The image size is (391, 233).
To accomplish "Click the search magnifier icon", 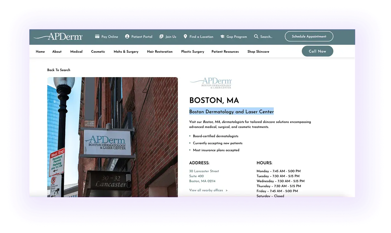I will 256,36.
